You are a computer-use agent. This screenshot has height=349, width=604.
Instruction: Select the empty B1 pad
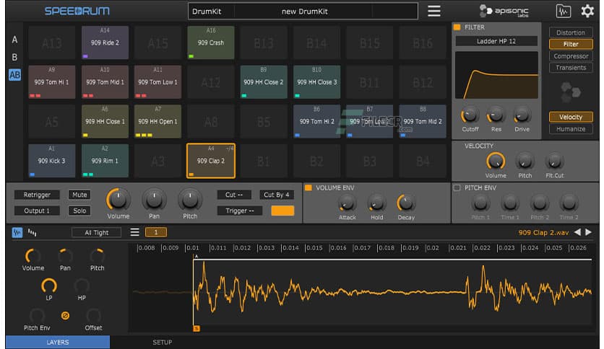[x=264, y=161]
